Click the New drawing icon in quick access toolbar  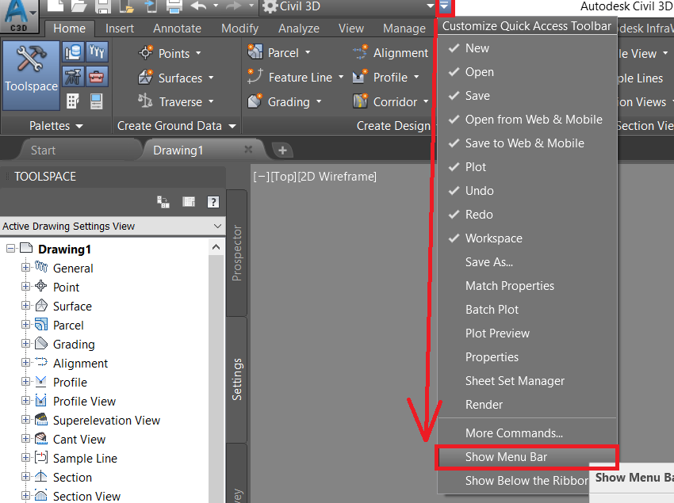tap(55, 6)
